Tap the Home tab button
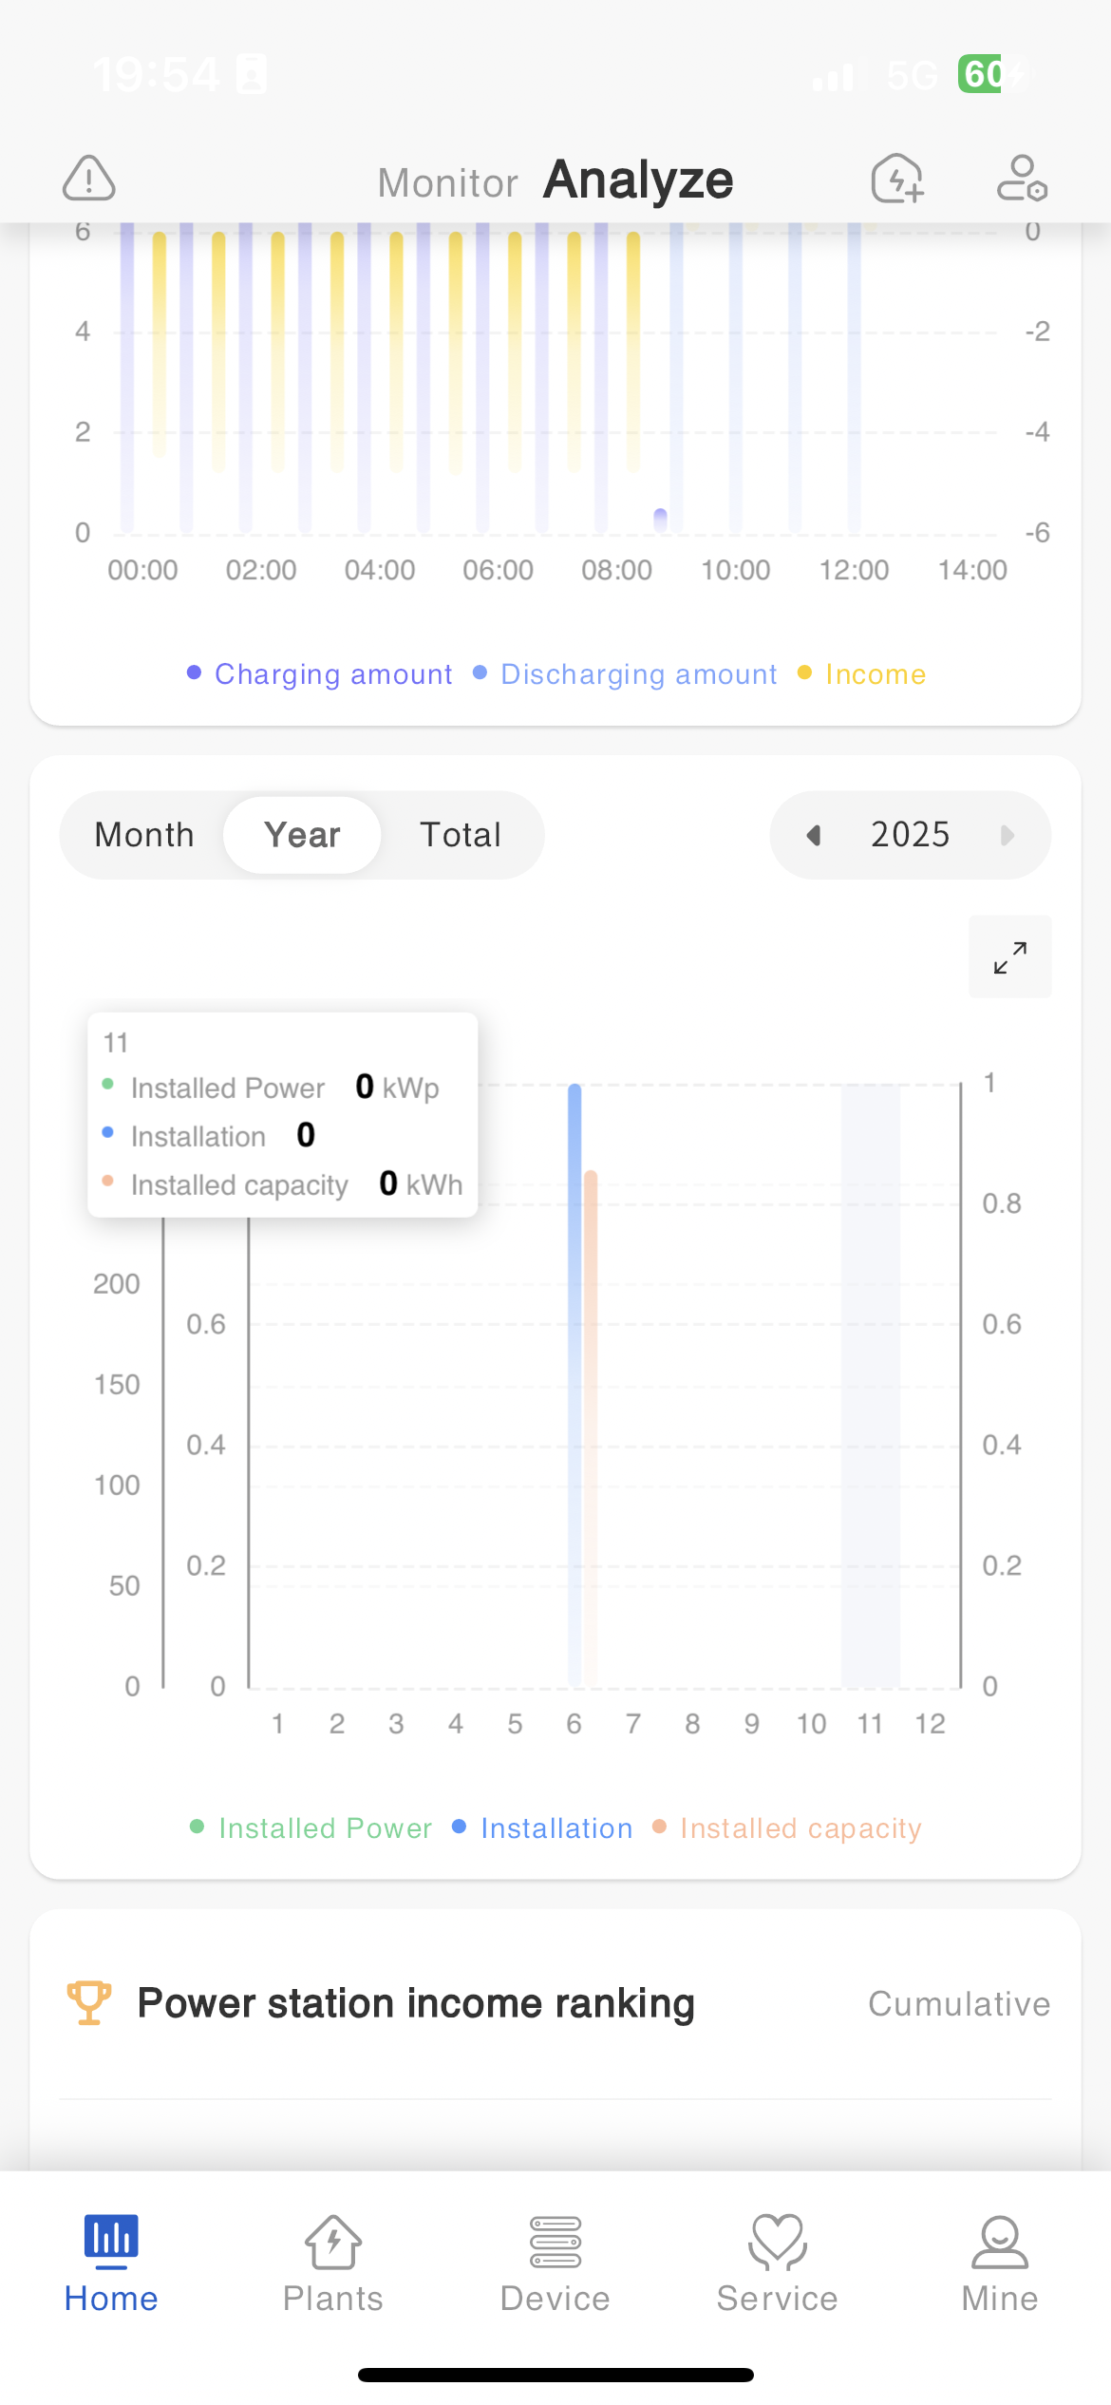1111x2405 pixels. [x=111, y=2263]
